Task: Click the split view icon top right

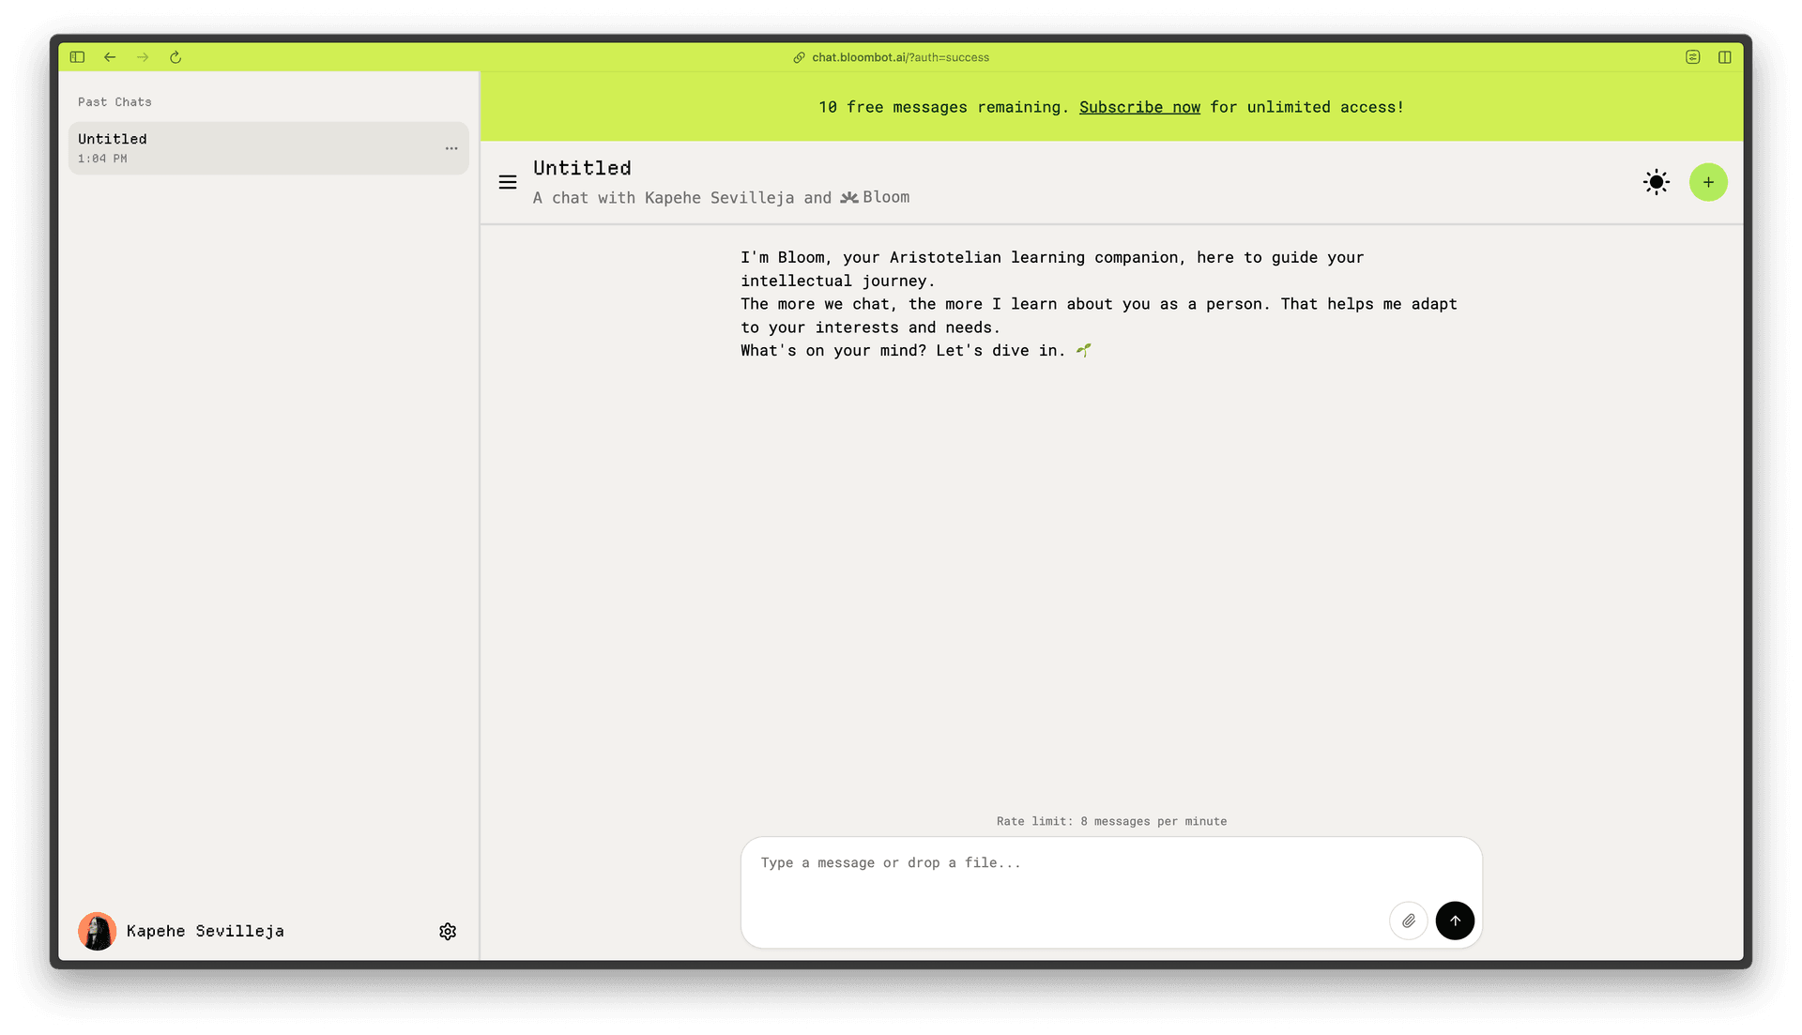Action: (1725, 57)
